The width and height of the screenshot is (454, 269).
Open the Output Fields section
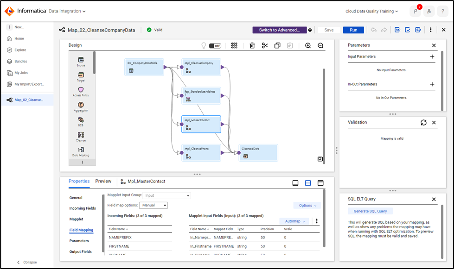(x=81, y=252)
